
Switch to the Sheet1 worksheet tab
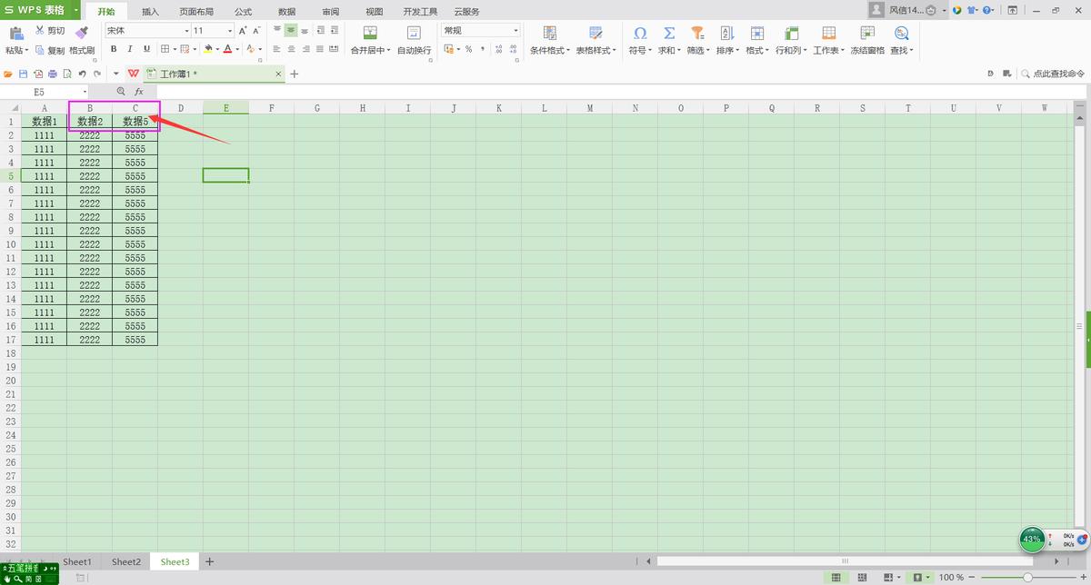pos(77,562)
